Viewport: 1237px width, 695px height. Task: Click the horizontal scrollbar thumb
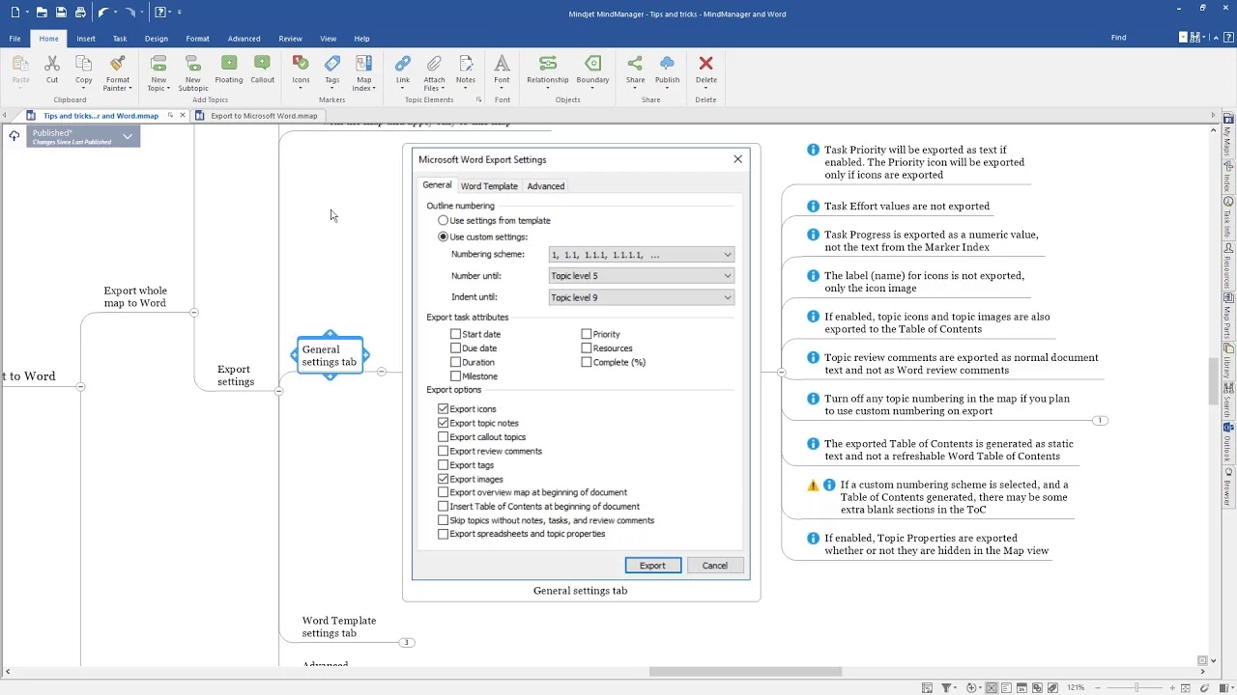click(745, 672)
